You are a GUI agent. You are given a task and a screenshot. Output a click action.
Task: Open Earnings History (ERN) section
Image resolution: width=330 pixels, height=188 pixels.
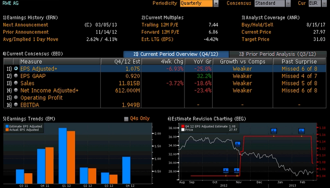(30, 18)
